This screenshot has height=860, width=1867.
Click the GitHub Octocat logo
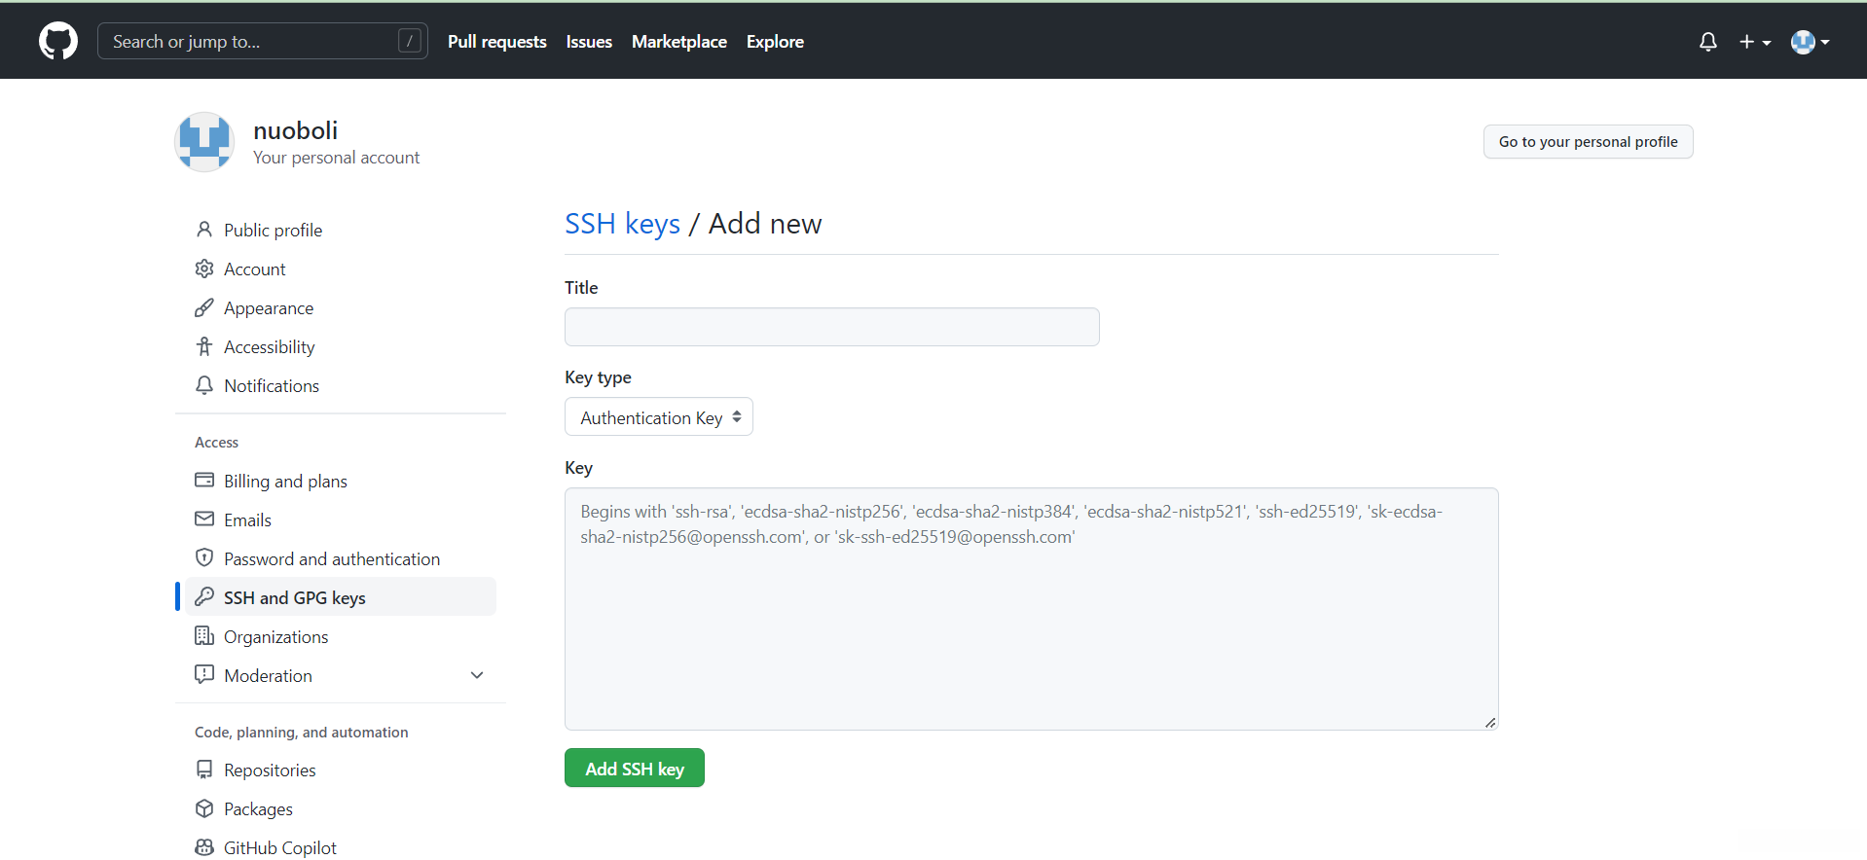coord(58,41)
